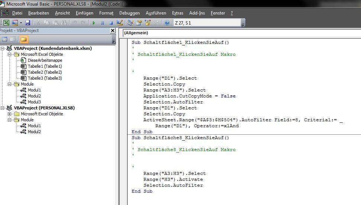361x205 pixels.
Task: Select Modul3 under Kundendatenbank project
Action: 34,102
